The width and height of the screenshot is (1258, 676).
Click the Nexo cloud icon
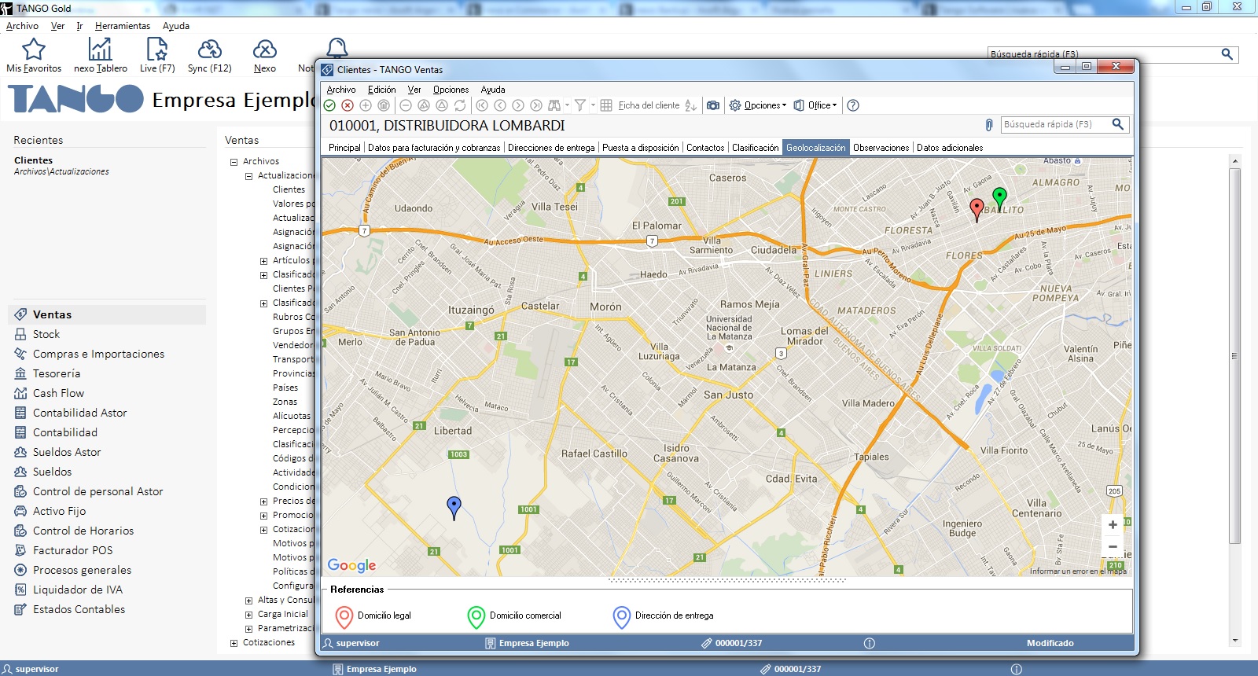click(x=265, y=55)
